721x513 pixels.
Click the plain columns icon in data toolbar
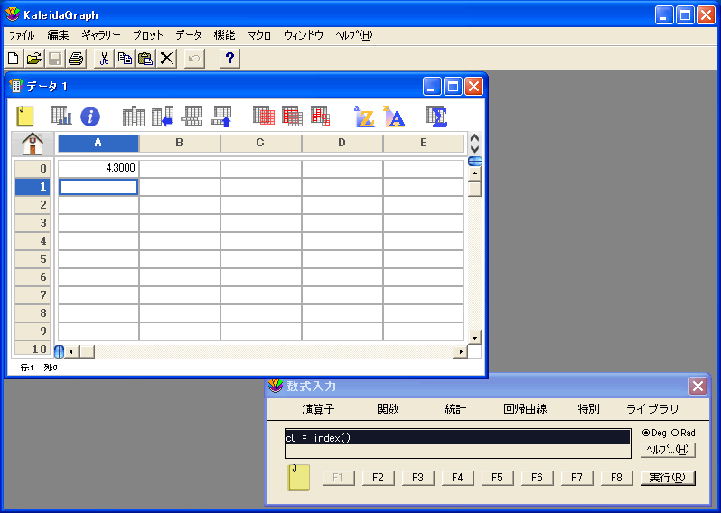134,117
